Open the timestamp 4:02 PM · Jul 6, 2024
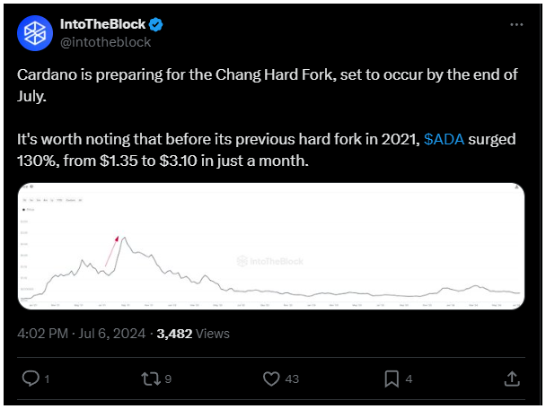Image resolution: width=546 pixels, height=409 pixels. click(81, 334)
